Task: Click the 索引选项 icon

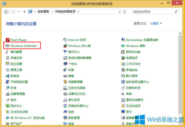Action: 65,100
